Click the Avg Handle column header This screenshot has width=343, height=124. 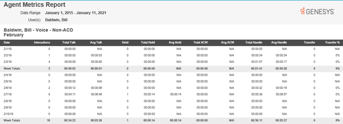click(279, 43)
